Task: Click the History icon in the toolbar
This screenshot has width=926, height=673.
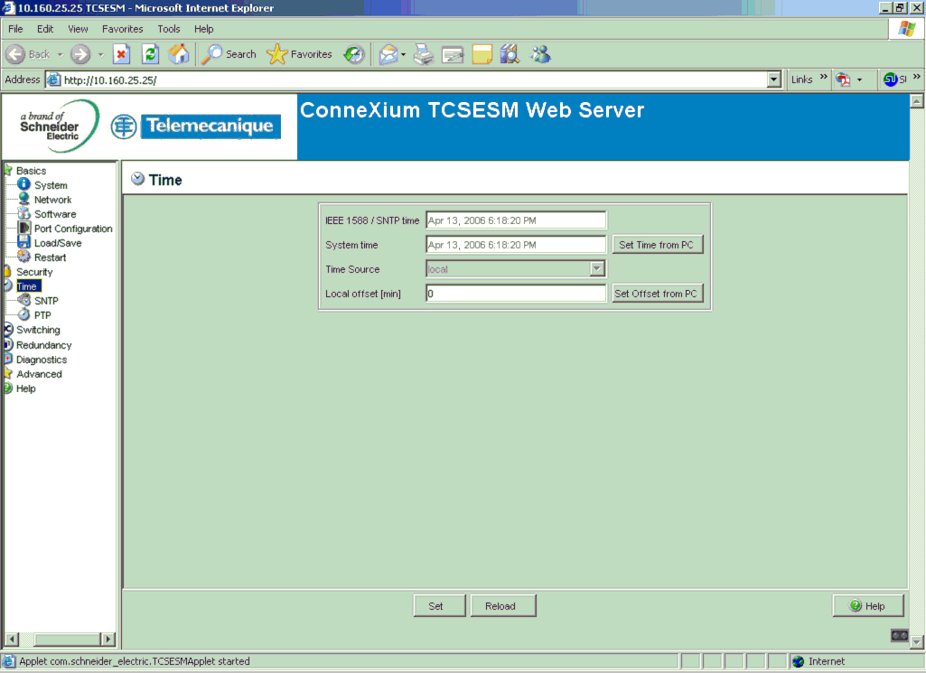Action: (x=354, y=54)
